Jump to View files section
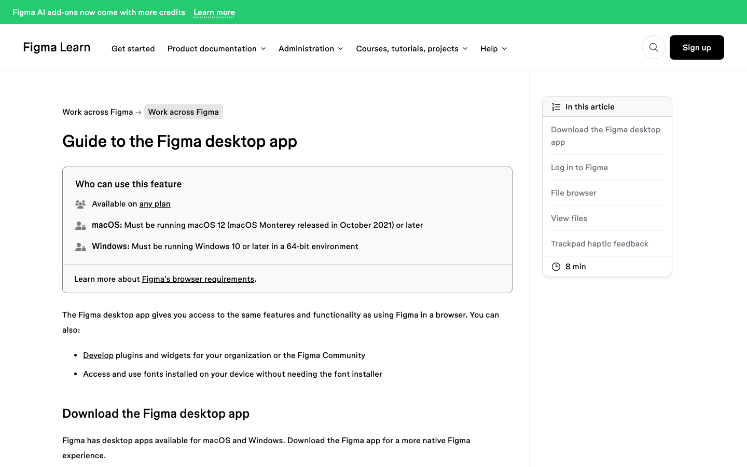 pyautogui.click(x=569, y=218)
